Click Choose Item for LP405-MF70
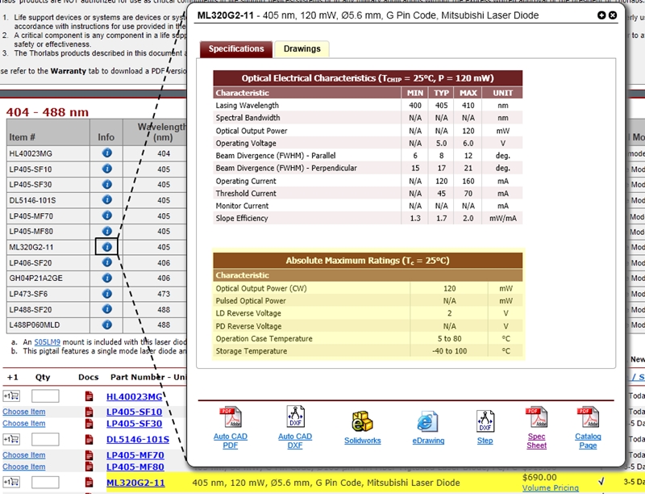Screen dimensions: 645x494 point(24,455)
